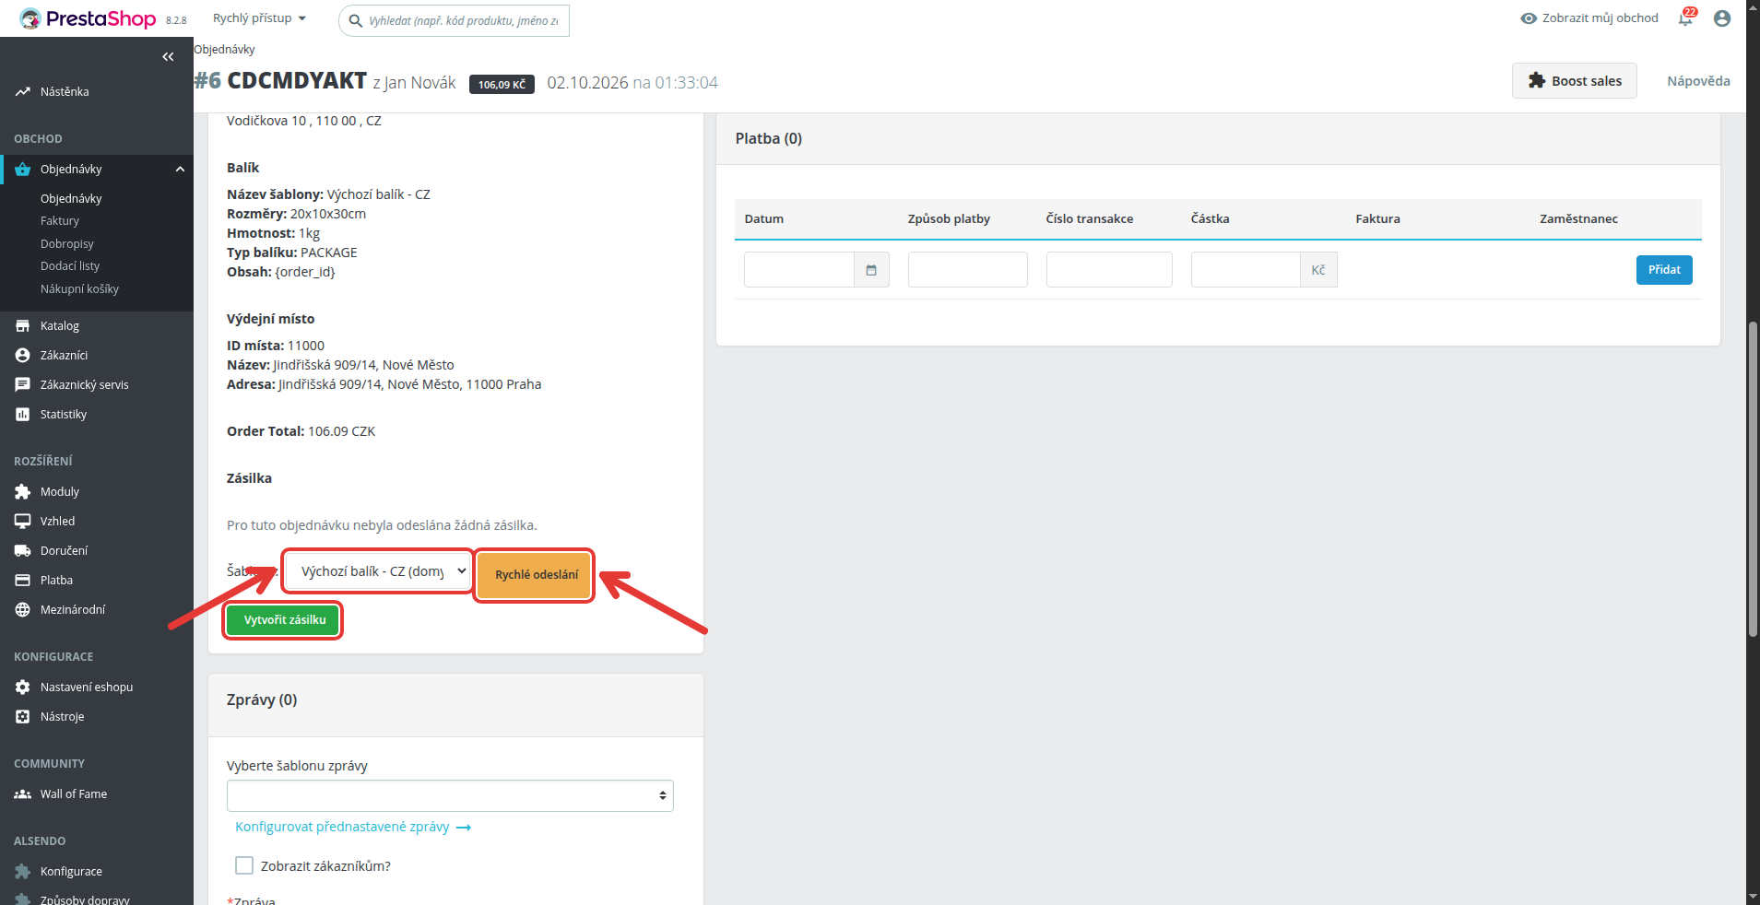1760x905 pixels.
Task: Click the Doručení truck icon
Action: (22, 551)
